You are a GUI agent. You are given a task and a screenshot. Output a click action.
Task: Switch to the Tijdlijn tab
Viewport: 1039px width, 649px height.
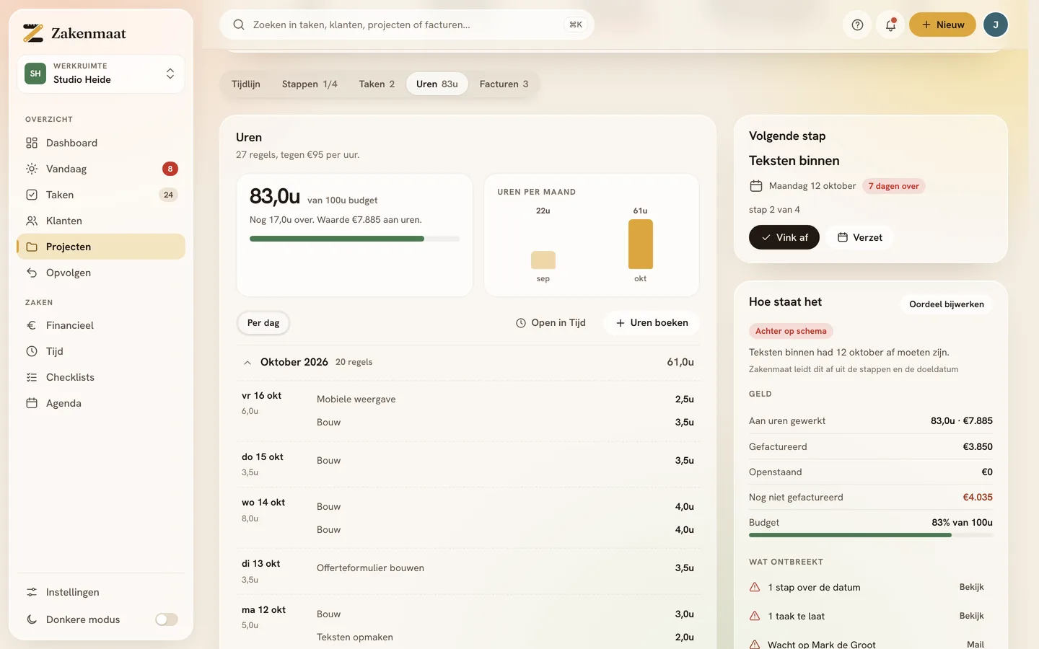click(246, 84)
